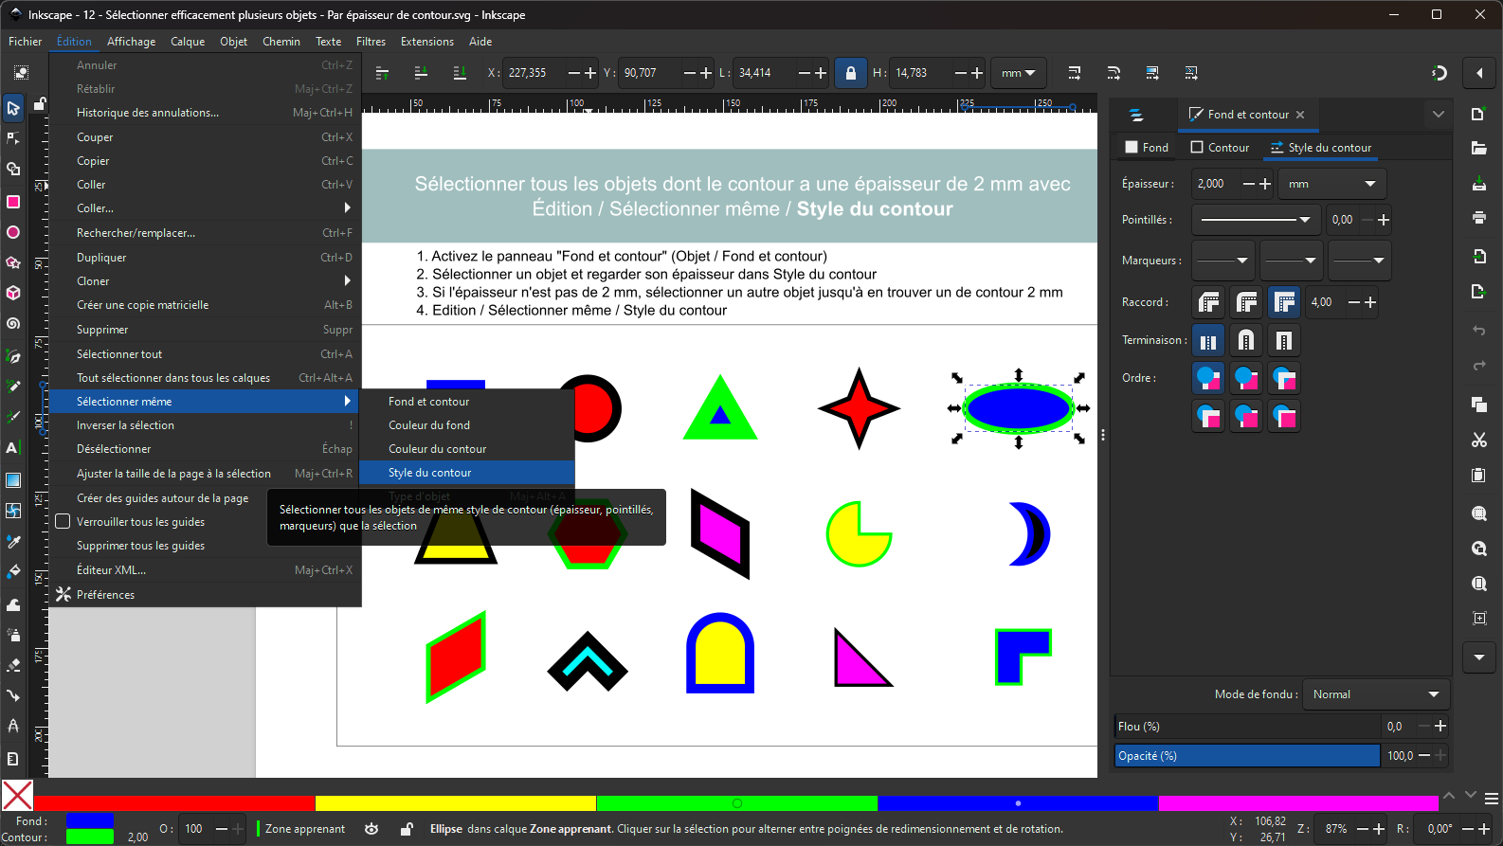Open the Objet menu
The height and width of the screenshot is (846, 1503).
pyautogui.click(x=233, y=42)
